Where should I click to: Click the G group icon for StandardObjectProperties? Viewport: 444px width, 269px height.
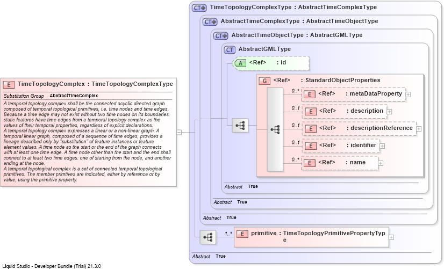coord(264,81)
